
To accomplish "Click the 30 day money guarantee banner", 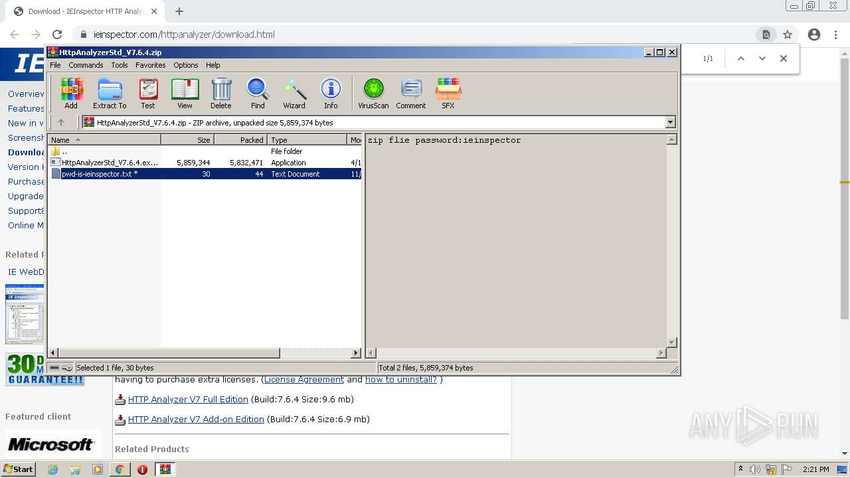I will coord(45,369).
